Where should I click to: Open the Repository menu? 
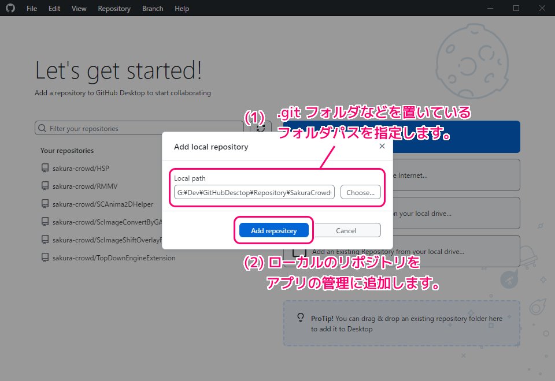(114, 8)
